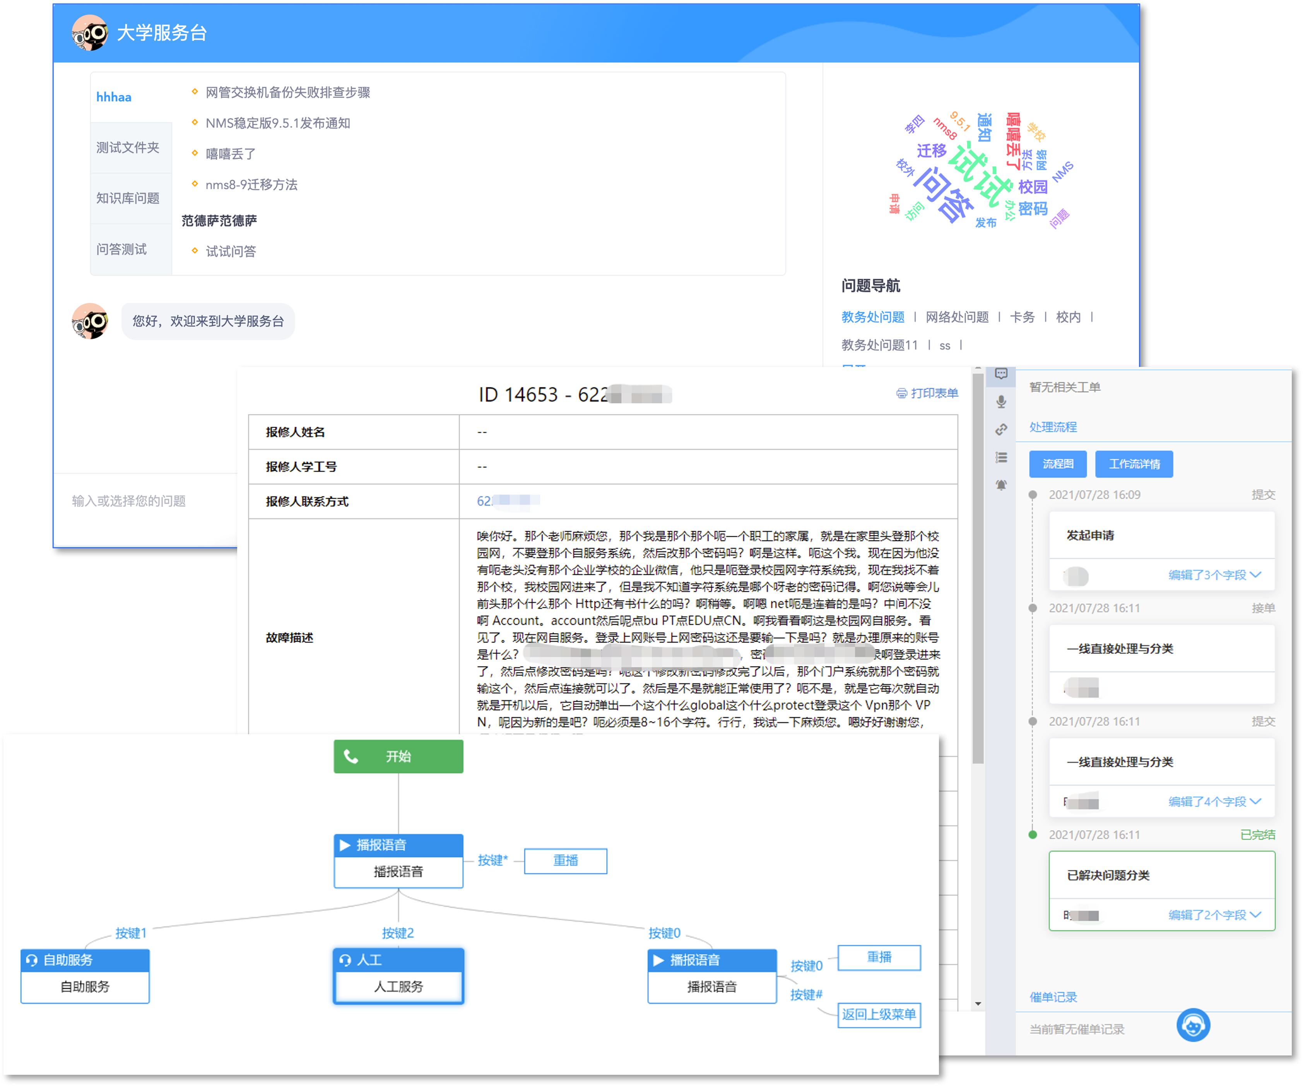This screenshot has width=1303, height=1086.
Task: Click the list view sidebar icon
Action: 1001,458
